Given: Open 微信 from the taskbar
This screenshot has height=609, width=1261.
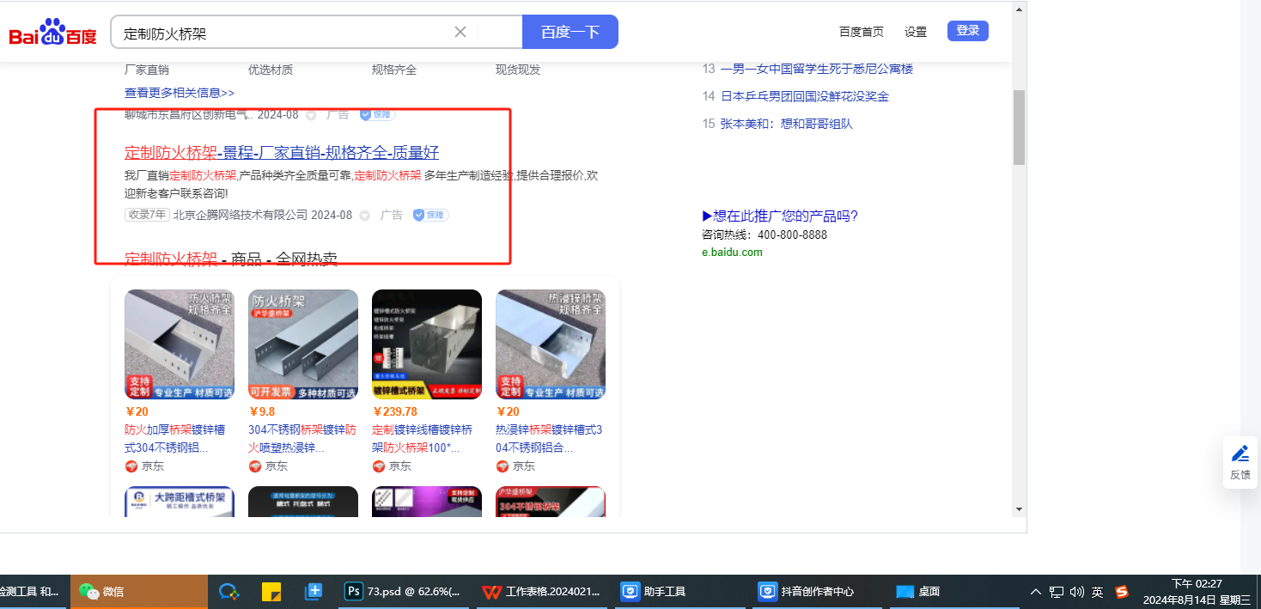Looking at the screenshot, I should click(138, 591).
